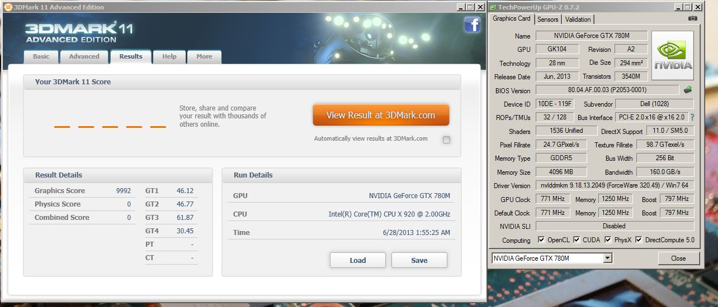Click the run Time 6/28/2013 1:55:25 AM
The image size is (718, 307).
417,233
